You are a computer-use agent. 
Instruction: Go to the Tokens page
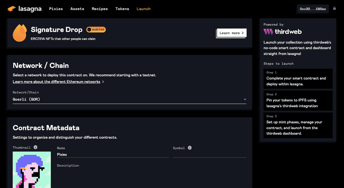tap(122, 9)
